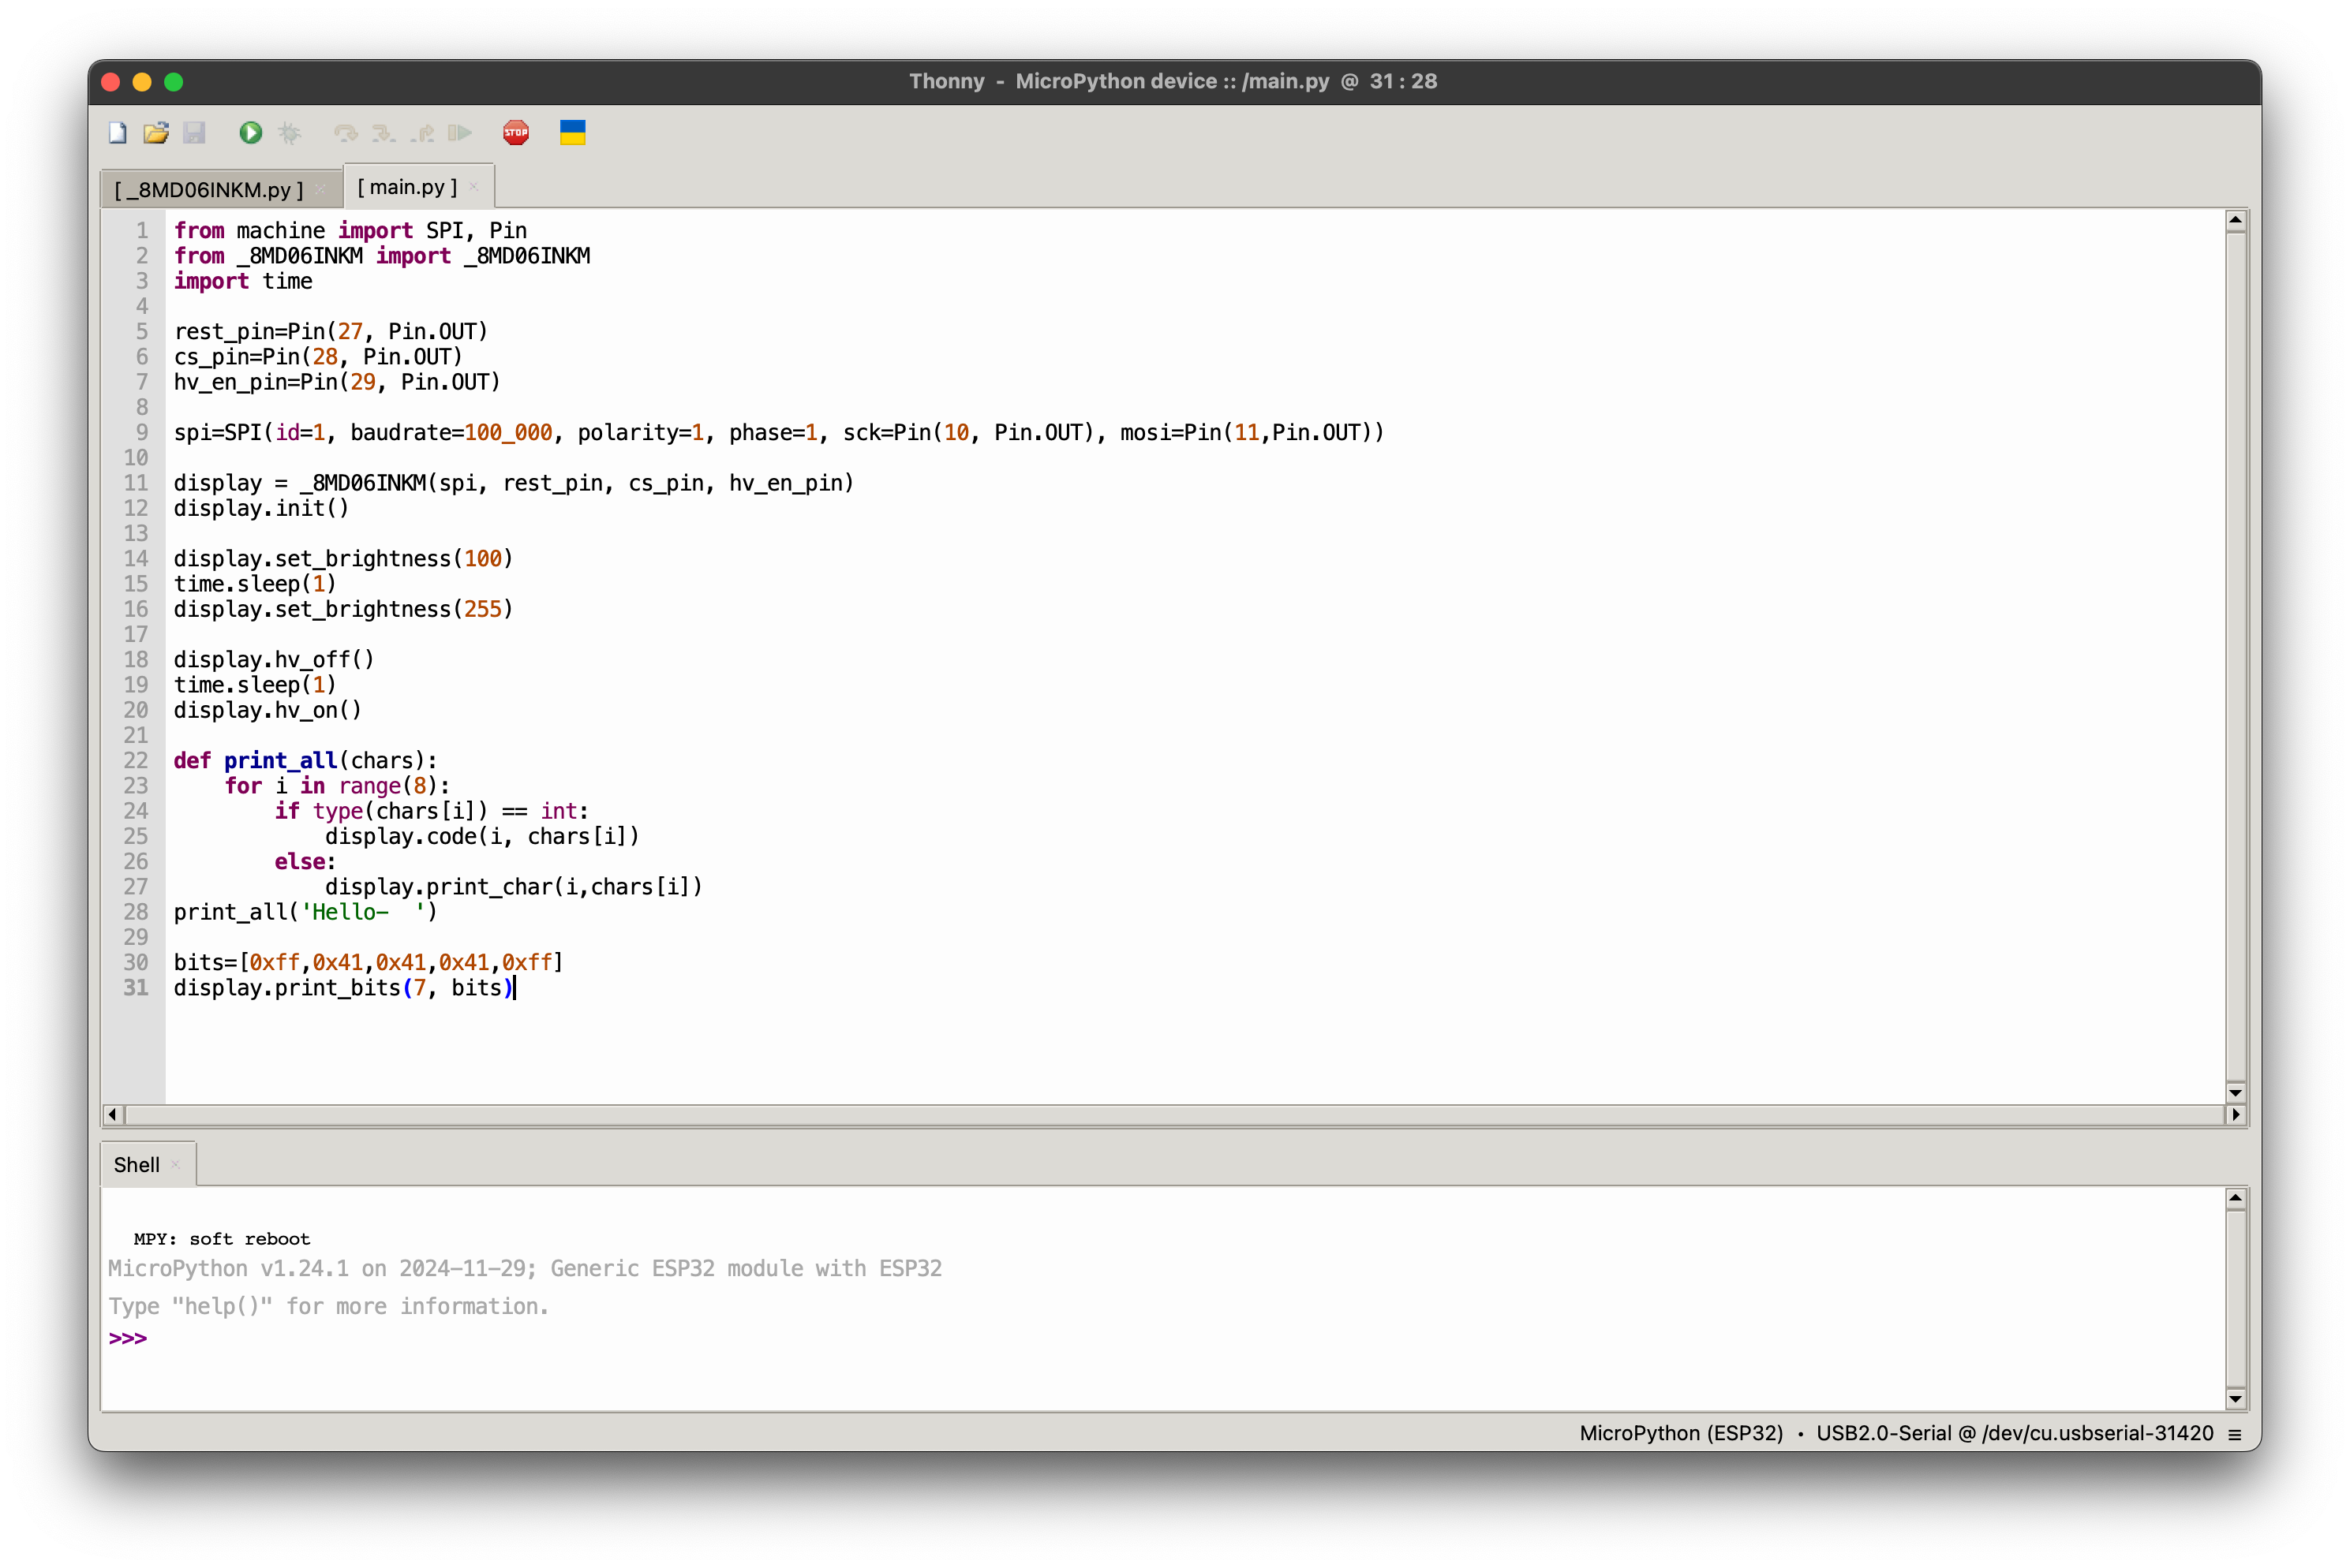The width and height of the screenshot is (2350, 1568).
Task: Click the Shell prompt input line
Action: (x=601, y=1339)
